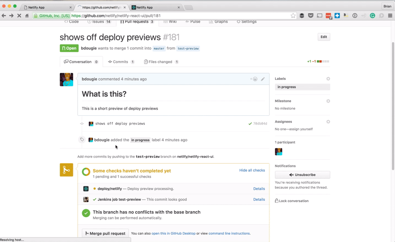The height and width of the screenshot is (242, 395).
Task: Add a smiley reaction to bdougie's comment
Action: point(255,79)
